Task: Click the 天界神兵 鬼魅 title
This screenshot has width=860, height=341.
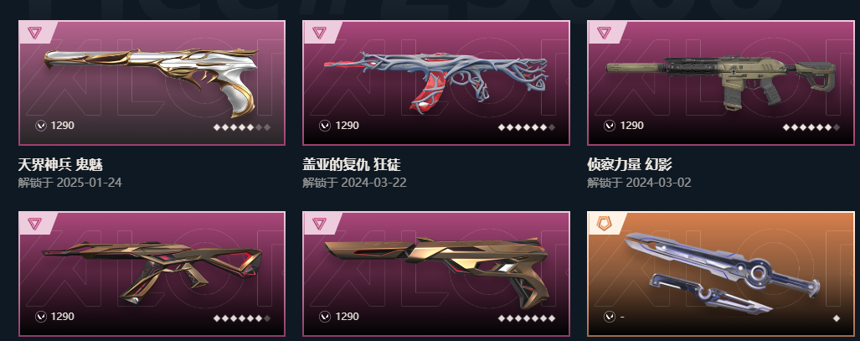Action: 60,164
